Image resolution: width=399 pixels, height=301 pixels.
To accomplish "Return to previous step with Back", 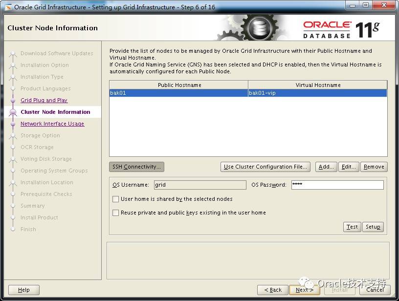I will click(x=273, y=290).
